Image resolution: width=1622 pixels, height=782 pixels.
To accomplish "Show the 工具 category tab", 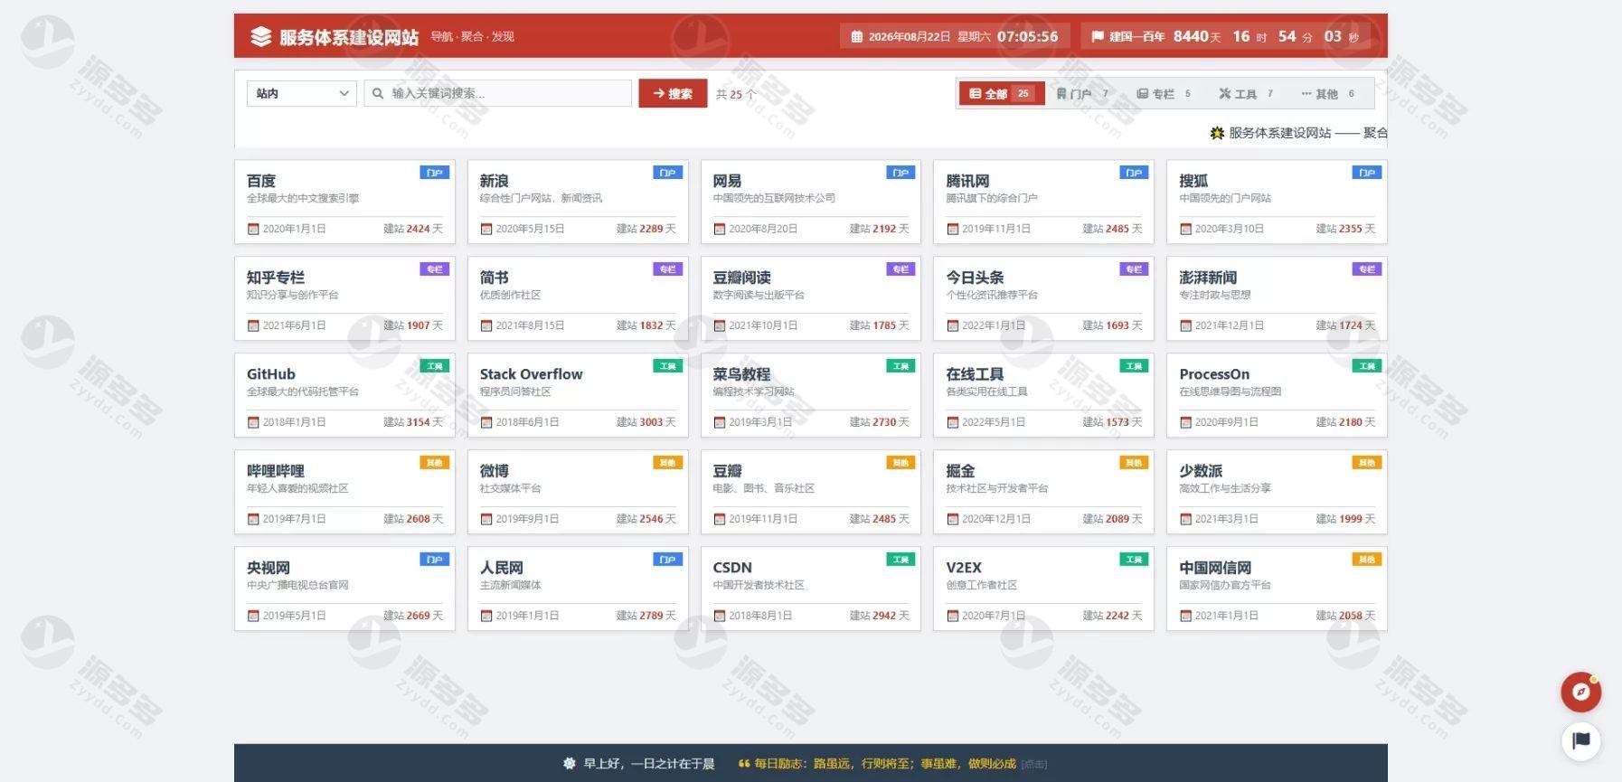I will coord(1246,93).
